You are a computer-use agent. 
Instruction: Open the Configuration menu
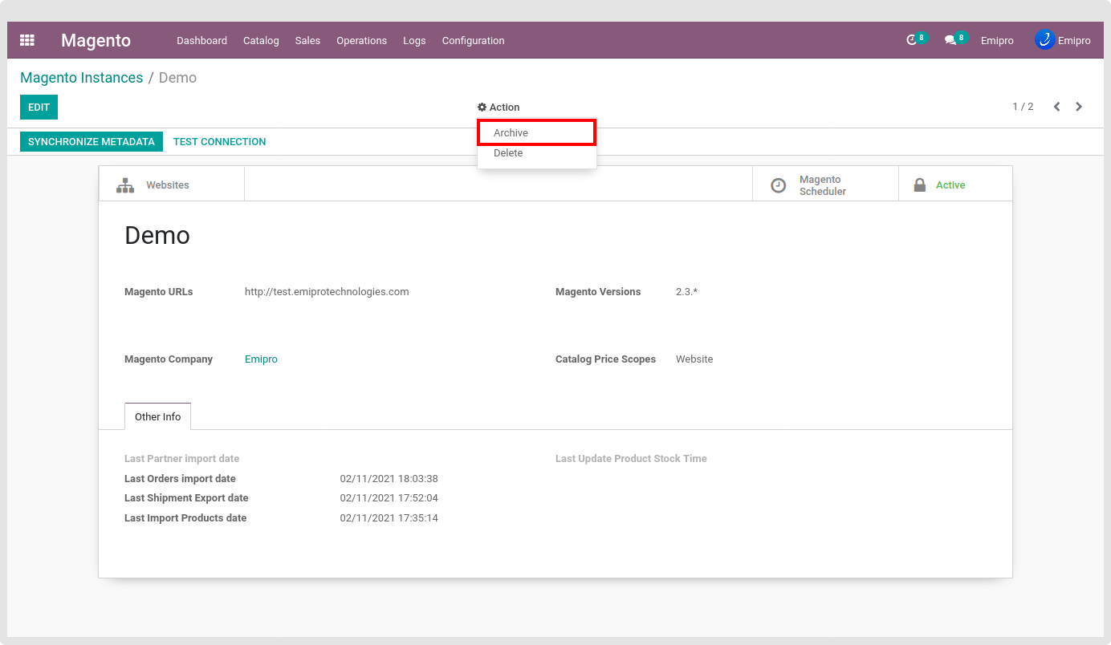[x=473, y=40]
